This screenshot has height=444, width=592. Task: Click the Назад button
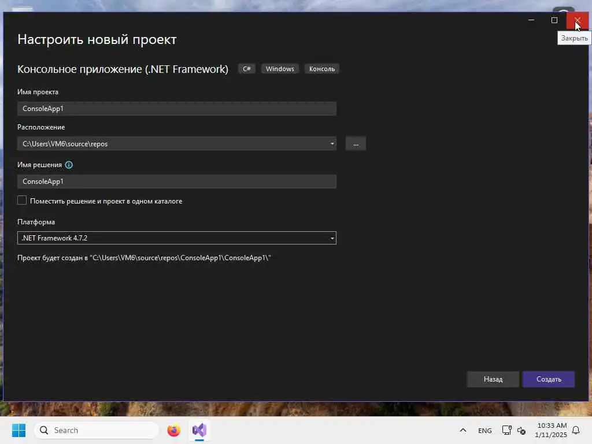coord(493,379)
